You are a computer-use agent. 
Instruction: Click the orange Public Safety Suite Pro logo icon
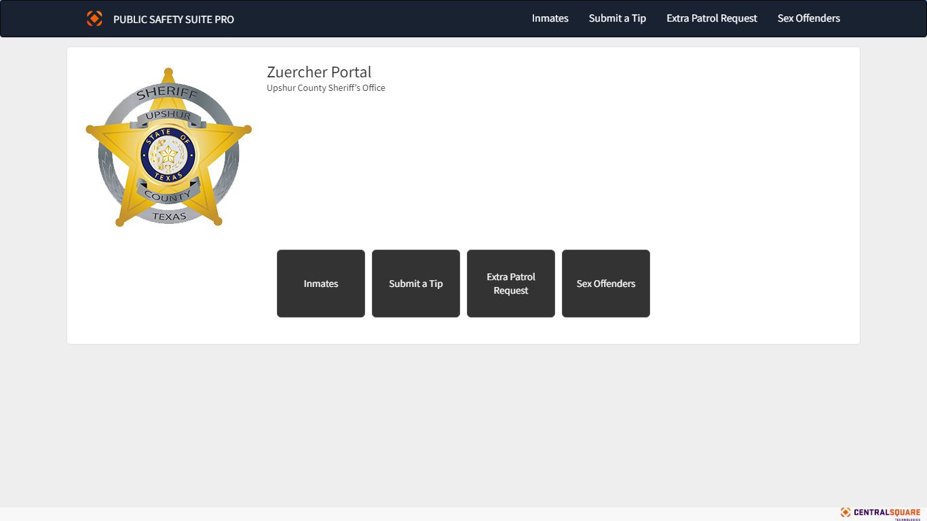click(x=94, y=18)
